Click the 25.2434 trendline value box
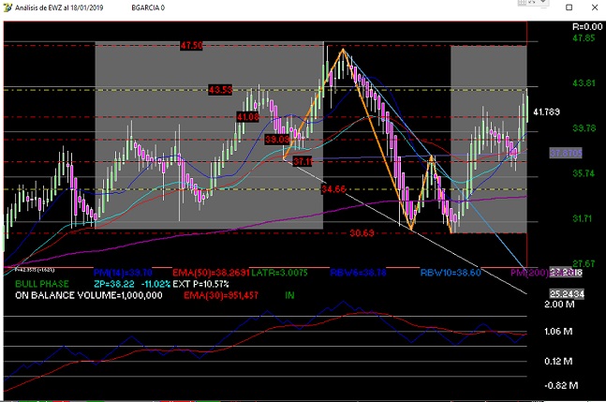 pyautogui.click(x=567, y=292)
